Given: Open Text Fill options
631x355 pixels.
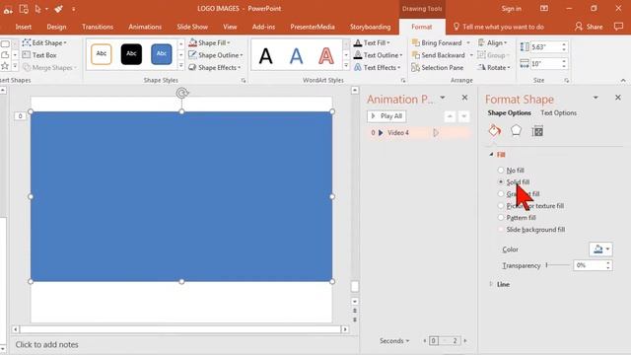Looking at the screenshot, I should (372, 42).
